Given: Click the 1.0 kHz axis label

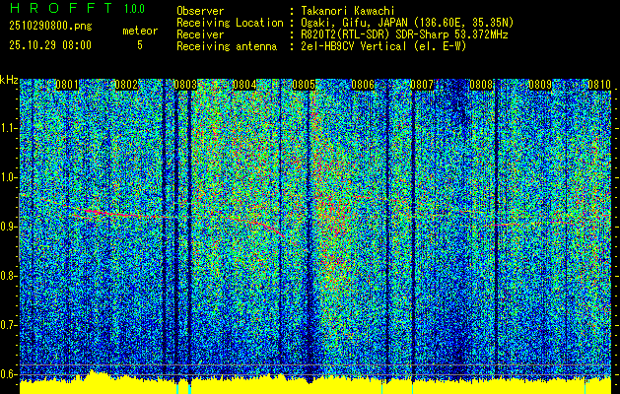Looking at the screenshot, I should pos(9,178).
